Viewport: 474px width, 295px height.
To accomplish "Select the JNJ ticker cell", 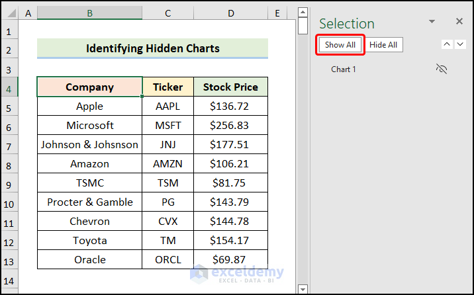I will (167, 144).
